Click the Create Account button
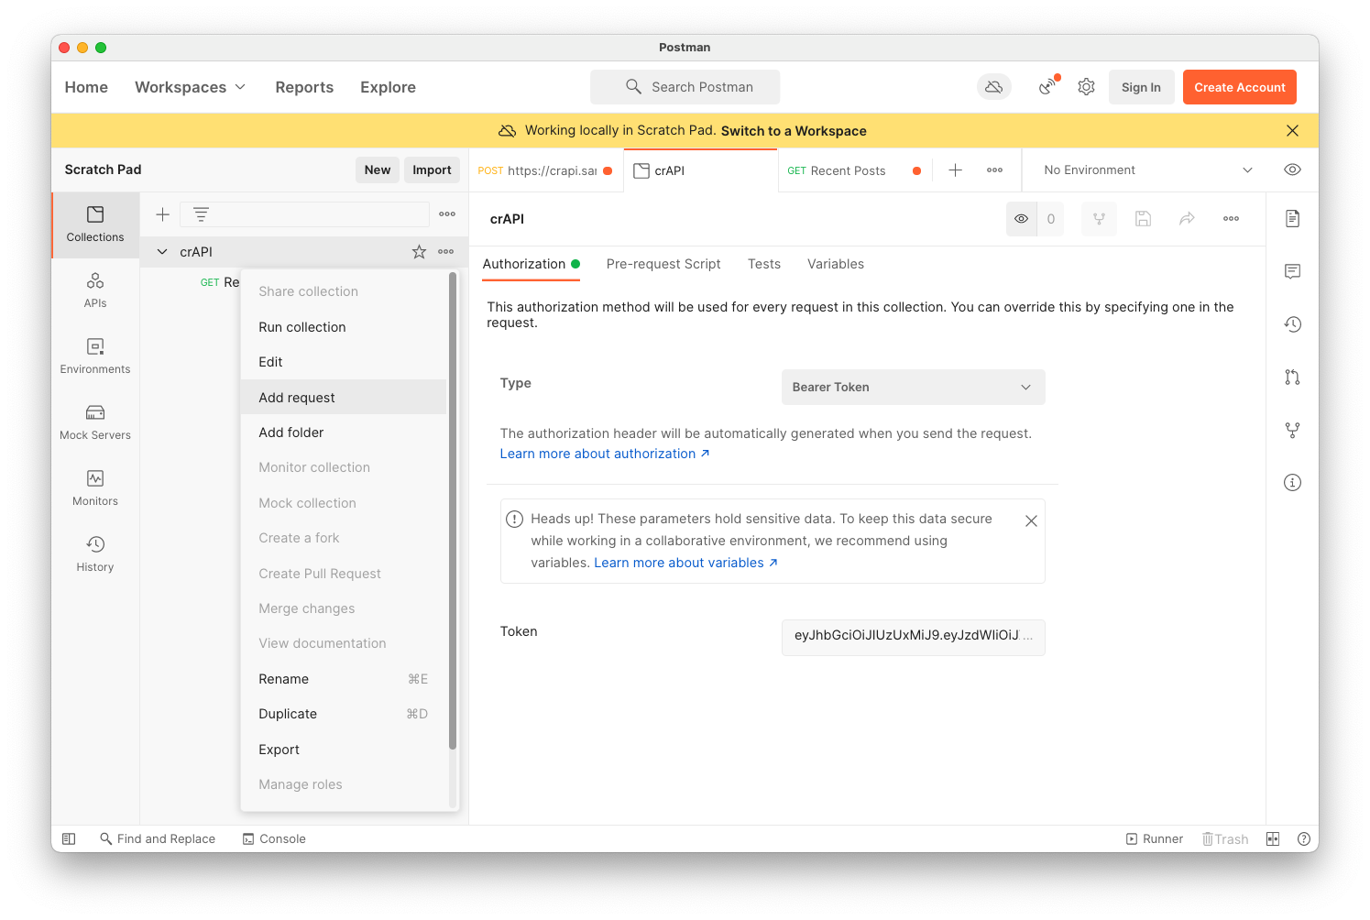 tap(1240, 87)
